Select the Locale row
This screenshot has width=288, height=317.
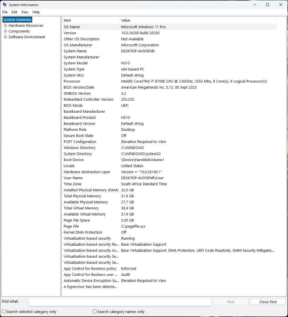coord(169,166)
